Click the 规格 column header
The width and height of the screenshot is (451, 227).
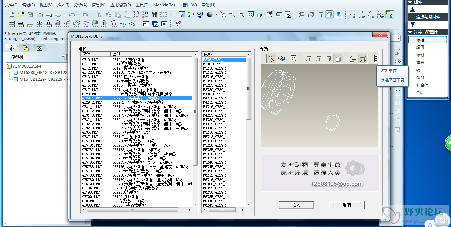(225, 54)
